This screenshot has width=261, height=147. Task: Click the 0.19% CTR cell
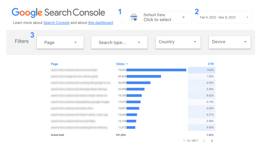(202, 102)
